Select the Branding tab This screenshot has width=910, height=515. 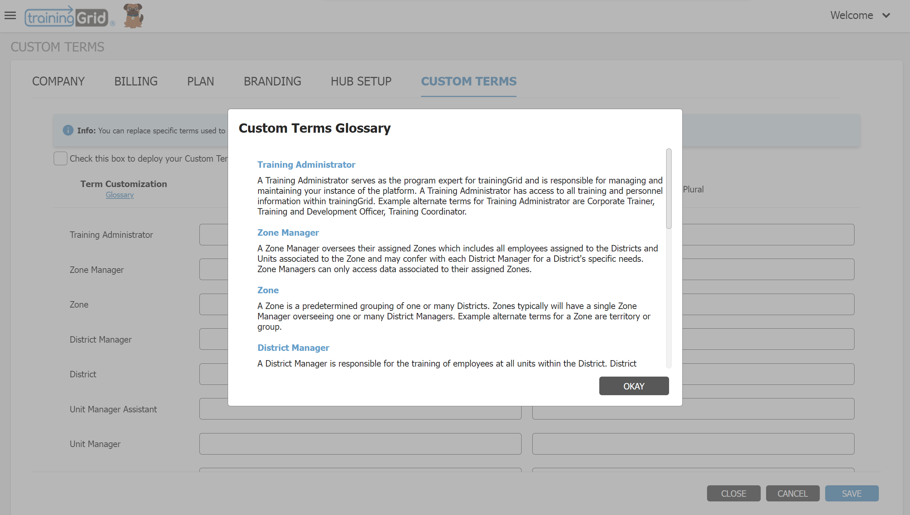[272, 82]
